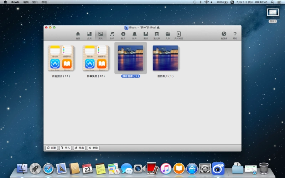The height and width of the screenshot is (178, 285).
Task: Open the 摘要 summary tab icon
Action: pyautogui.click(x=78, y=35)
